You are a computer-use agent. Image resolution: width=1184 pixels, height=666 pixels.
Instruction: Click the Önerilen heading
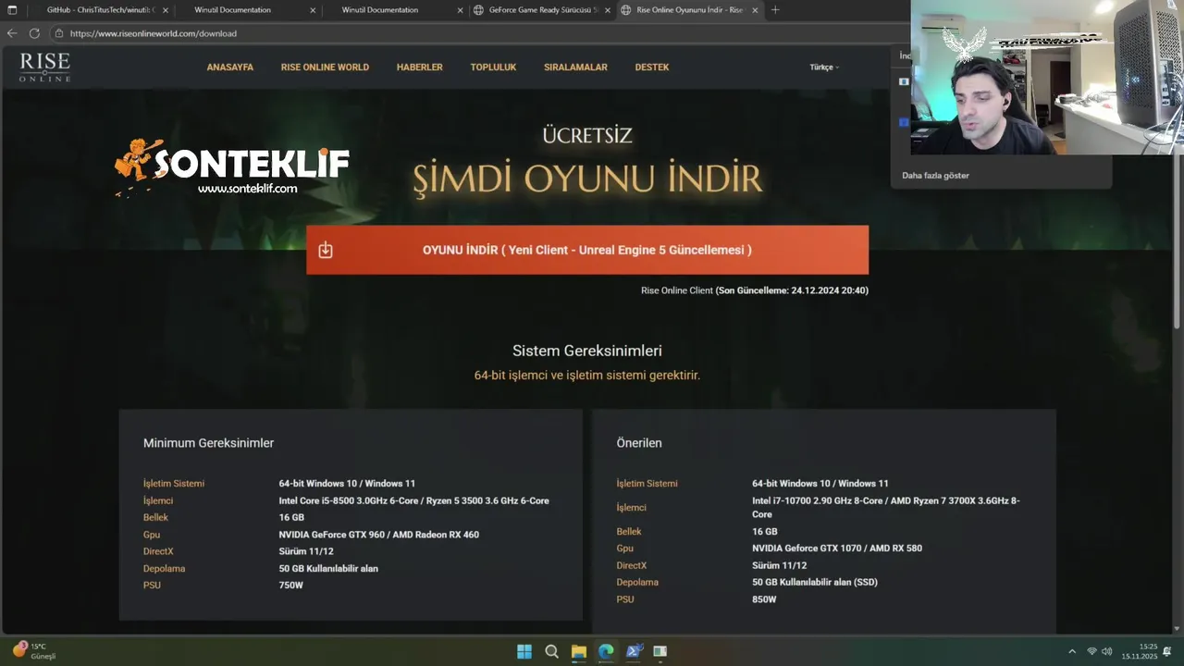639,443
